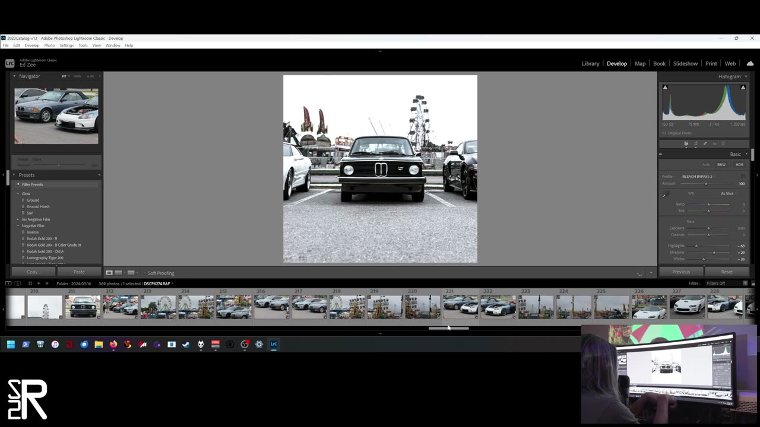The height and width of the screenshot is (427, 760).
Task: Select the Healing tool icon
Action: coord(705,144)
